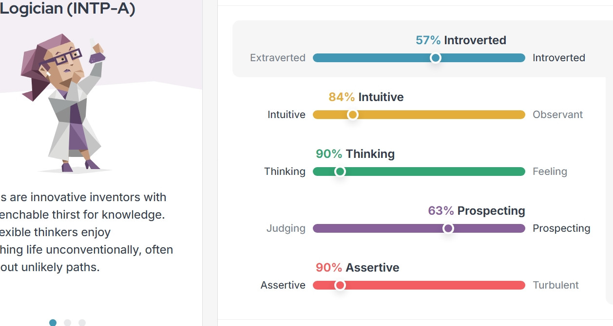
Task: Click the 57% Introverted title
Action: point(460,40)
